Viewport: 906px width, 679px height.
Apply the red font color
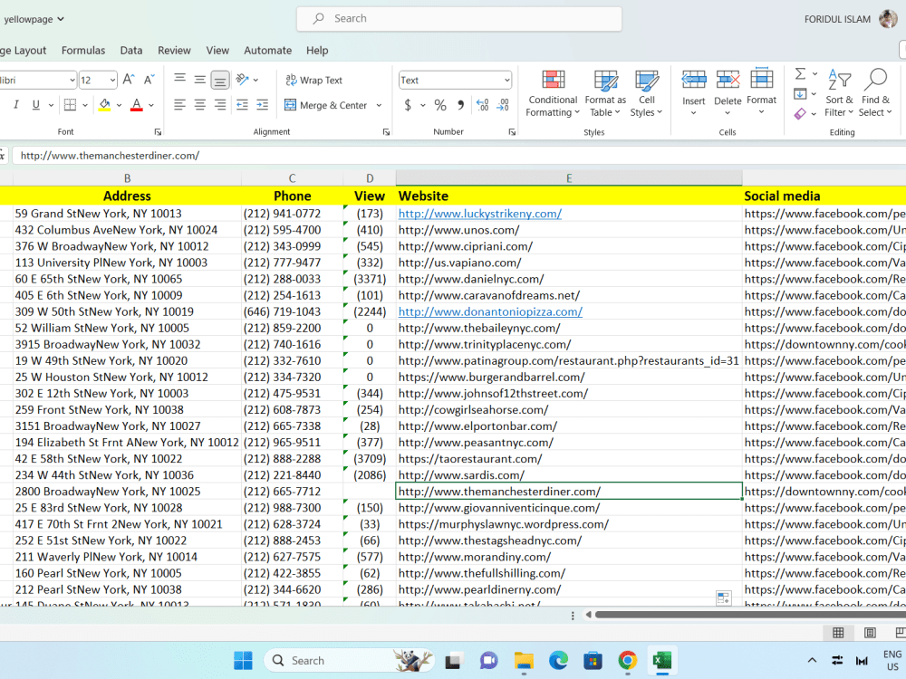137,104
